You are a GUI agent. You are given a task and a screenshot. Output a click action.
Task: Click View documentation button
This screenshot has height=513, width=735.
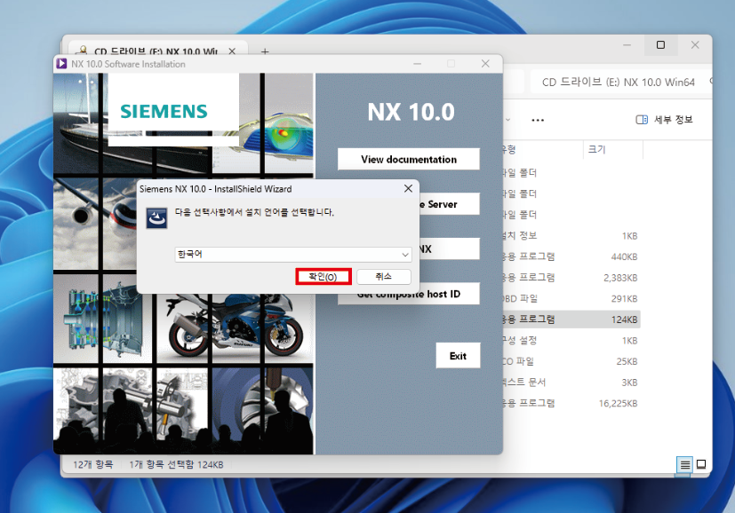tap(409, 160)
